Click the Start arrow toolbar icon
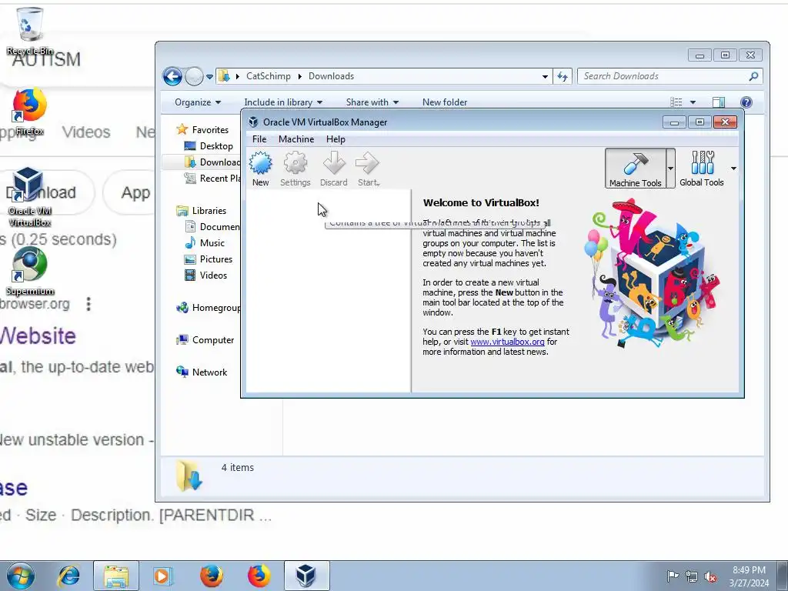The height and width of the screenshot is (591, 788). click(x=368, y=169)
